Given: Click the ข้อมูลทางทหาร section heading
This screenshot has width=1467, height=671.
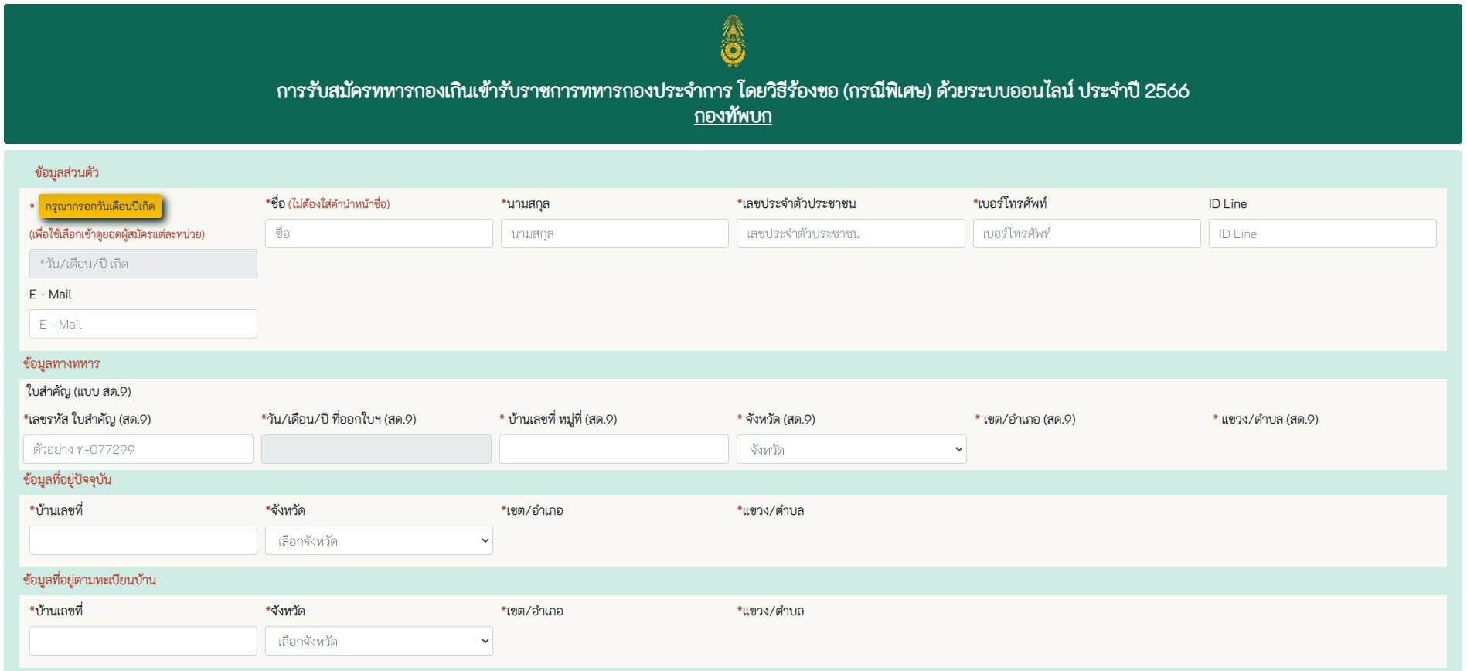Looking at the screenshot, I should click(62, 363).
